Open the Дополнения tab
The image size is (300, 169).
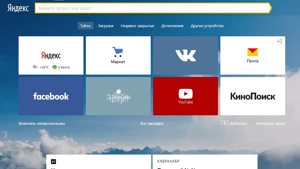(x=172, y=26)
